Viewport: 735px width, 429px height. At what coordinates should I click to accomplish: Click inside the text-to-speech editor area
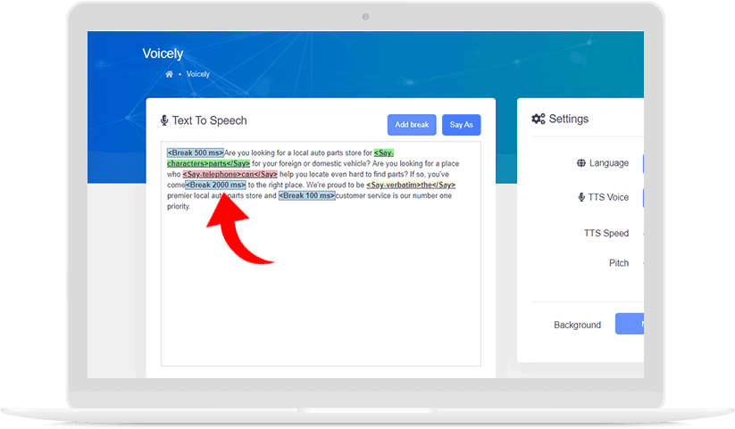point(321,253)
